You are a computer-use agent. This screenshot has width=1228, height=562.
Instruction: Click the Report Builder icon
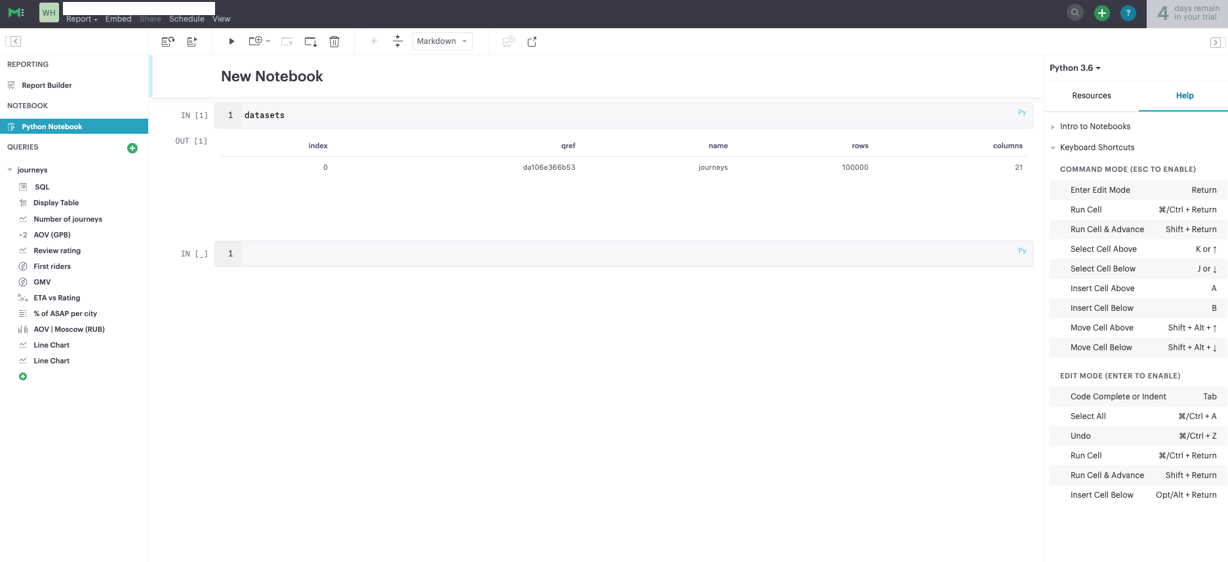tap(11, 85)
